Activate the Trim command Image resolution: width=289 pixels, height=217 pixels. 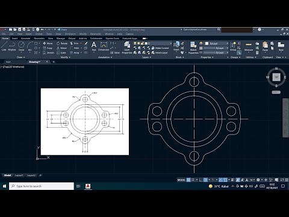[74, 43]
